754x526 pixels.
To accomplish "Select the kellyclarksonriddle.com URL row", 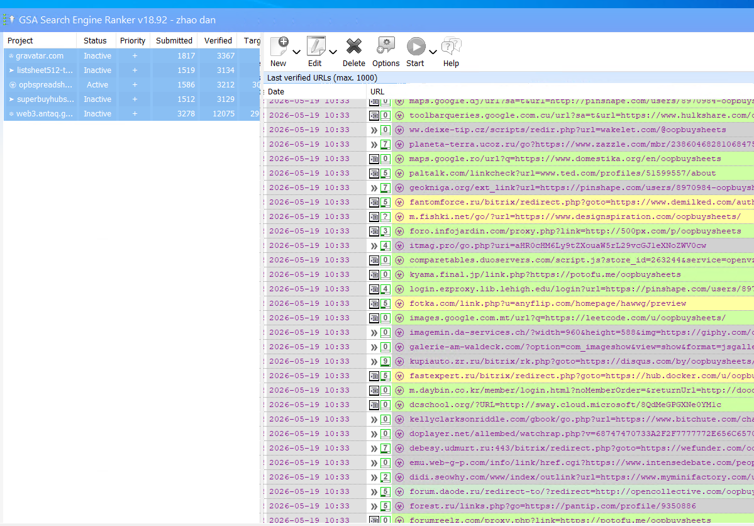I will [509, 419].
